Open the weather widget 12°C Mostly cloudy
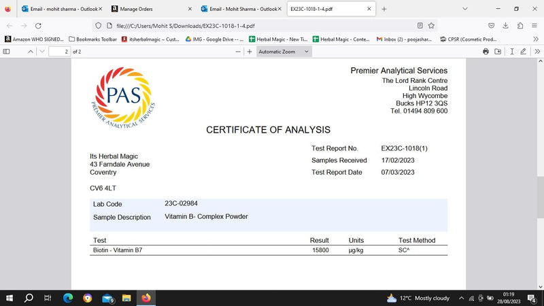The height and width of the screenshot is (306, 544). click(x=418, y=298)
